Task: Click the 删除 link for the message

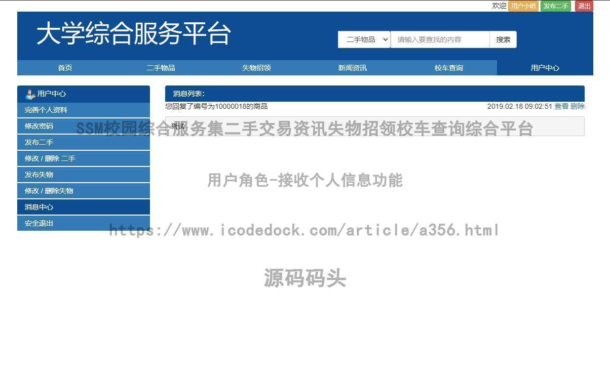Action: [x=578, y=106]
